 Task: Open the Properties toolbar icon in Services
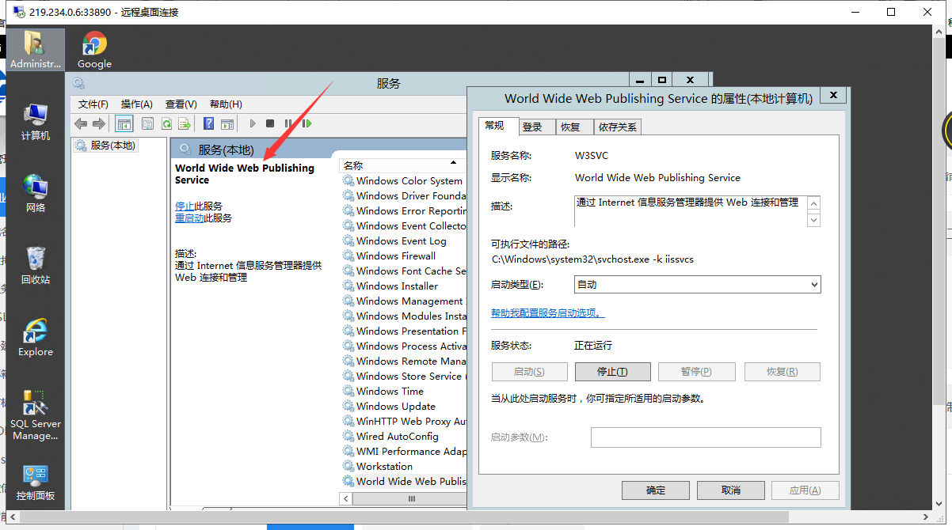147,123
